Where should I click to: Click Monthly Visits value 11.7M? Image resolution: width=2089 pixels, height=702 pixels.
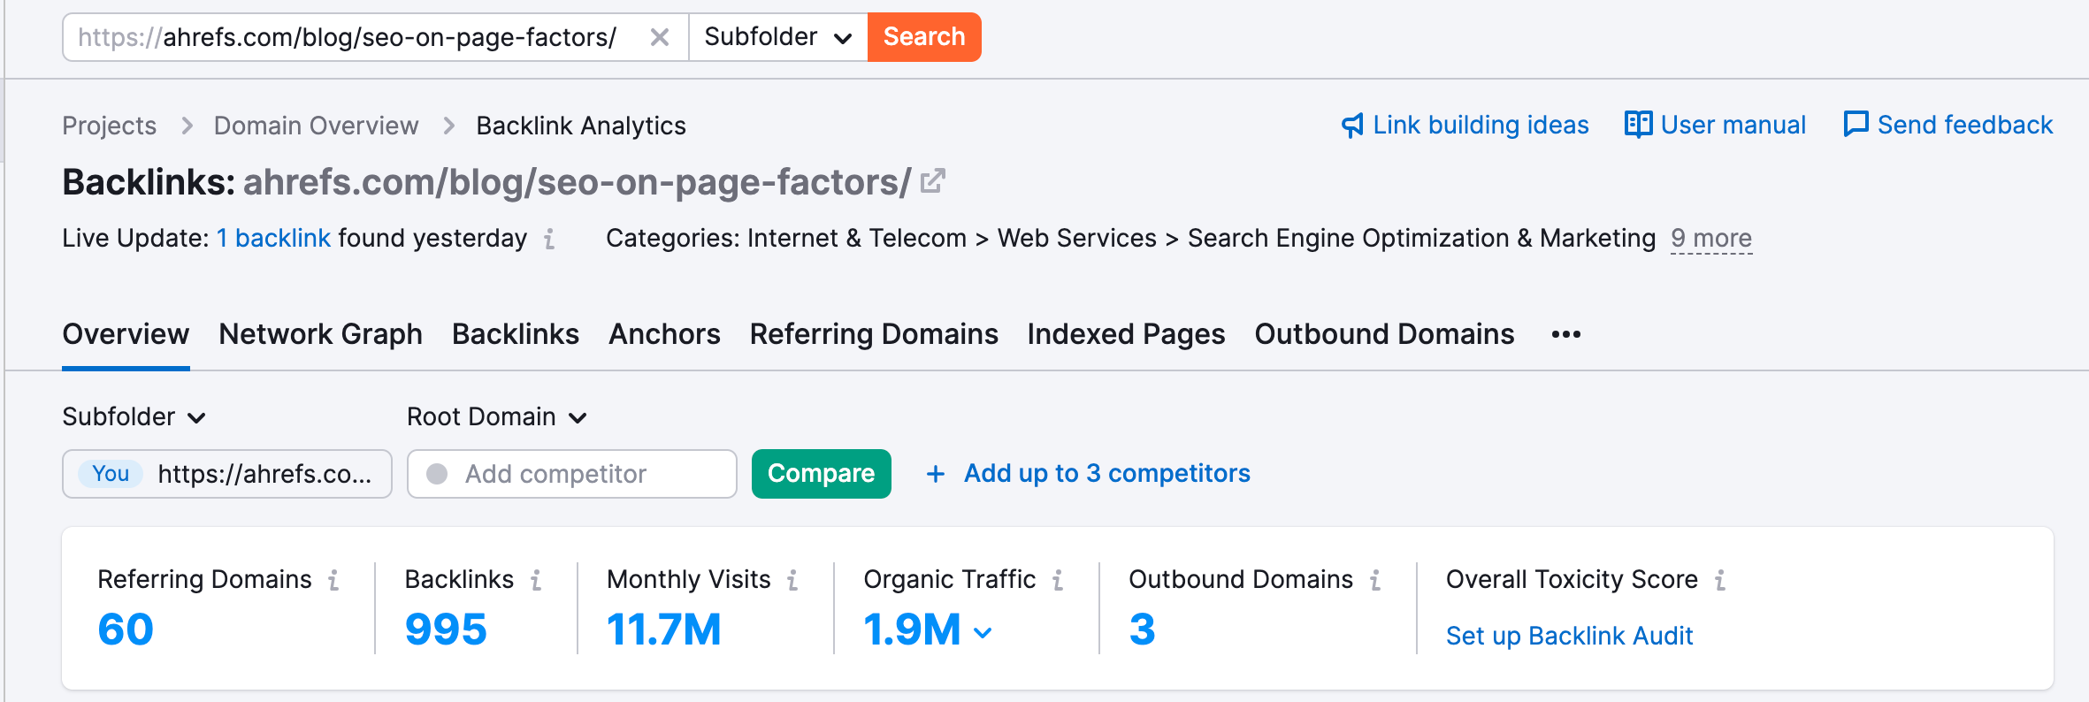pyautogui.click(x=664, y=630)
